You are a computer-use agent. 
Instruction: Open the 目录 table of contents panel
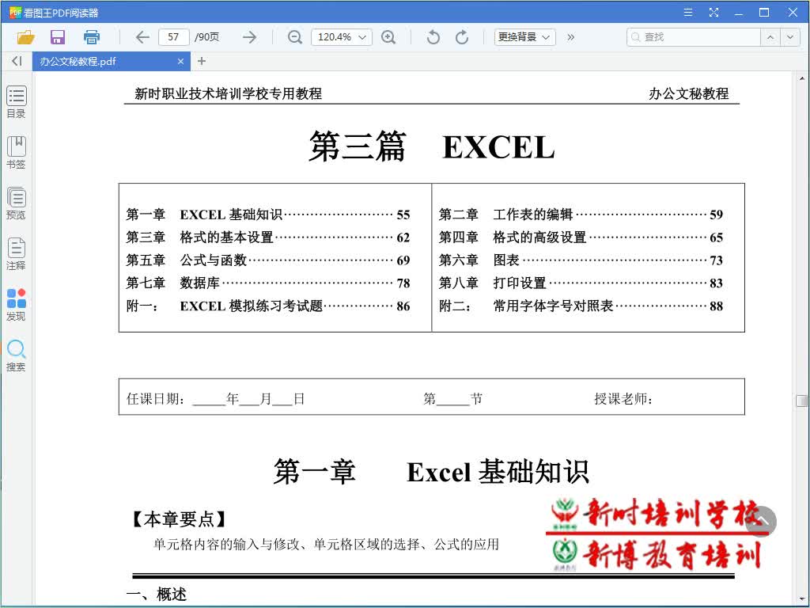click(16, 101)
